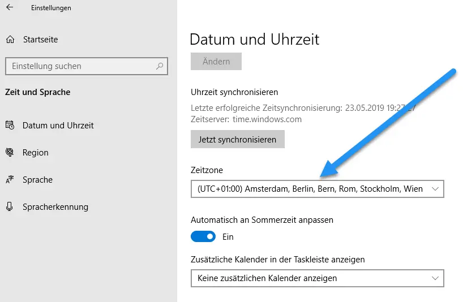Click chevron of the additional calendars dropdown
Viewport: 463px width, 302px height.
[x=435, y=278]
